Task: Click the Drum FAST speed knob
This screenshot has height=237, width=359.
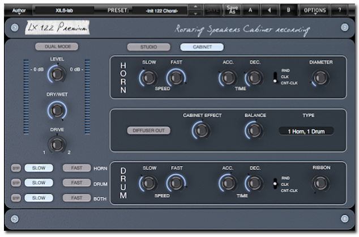Action: [176, 183]
